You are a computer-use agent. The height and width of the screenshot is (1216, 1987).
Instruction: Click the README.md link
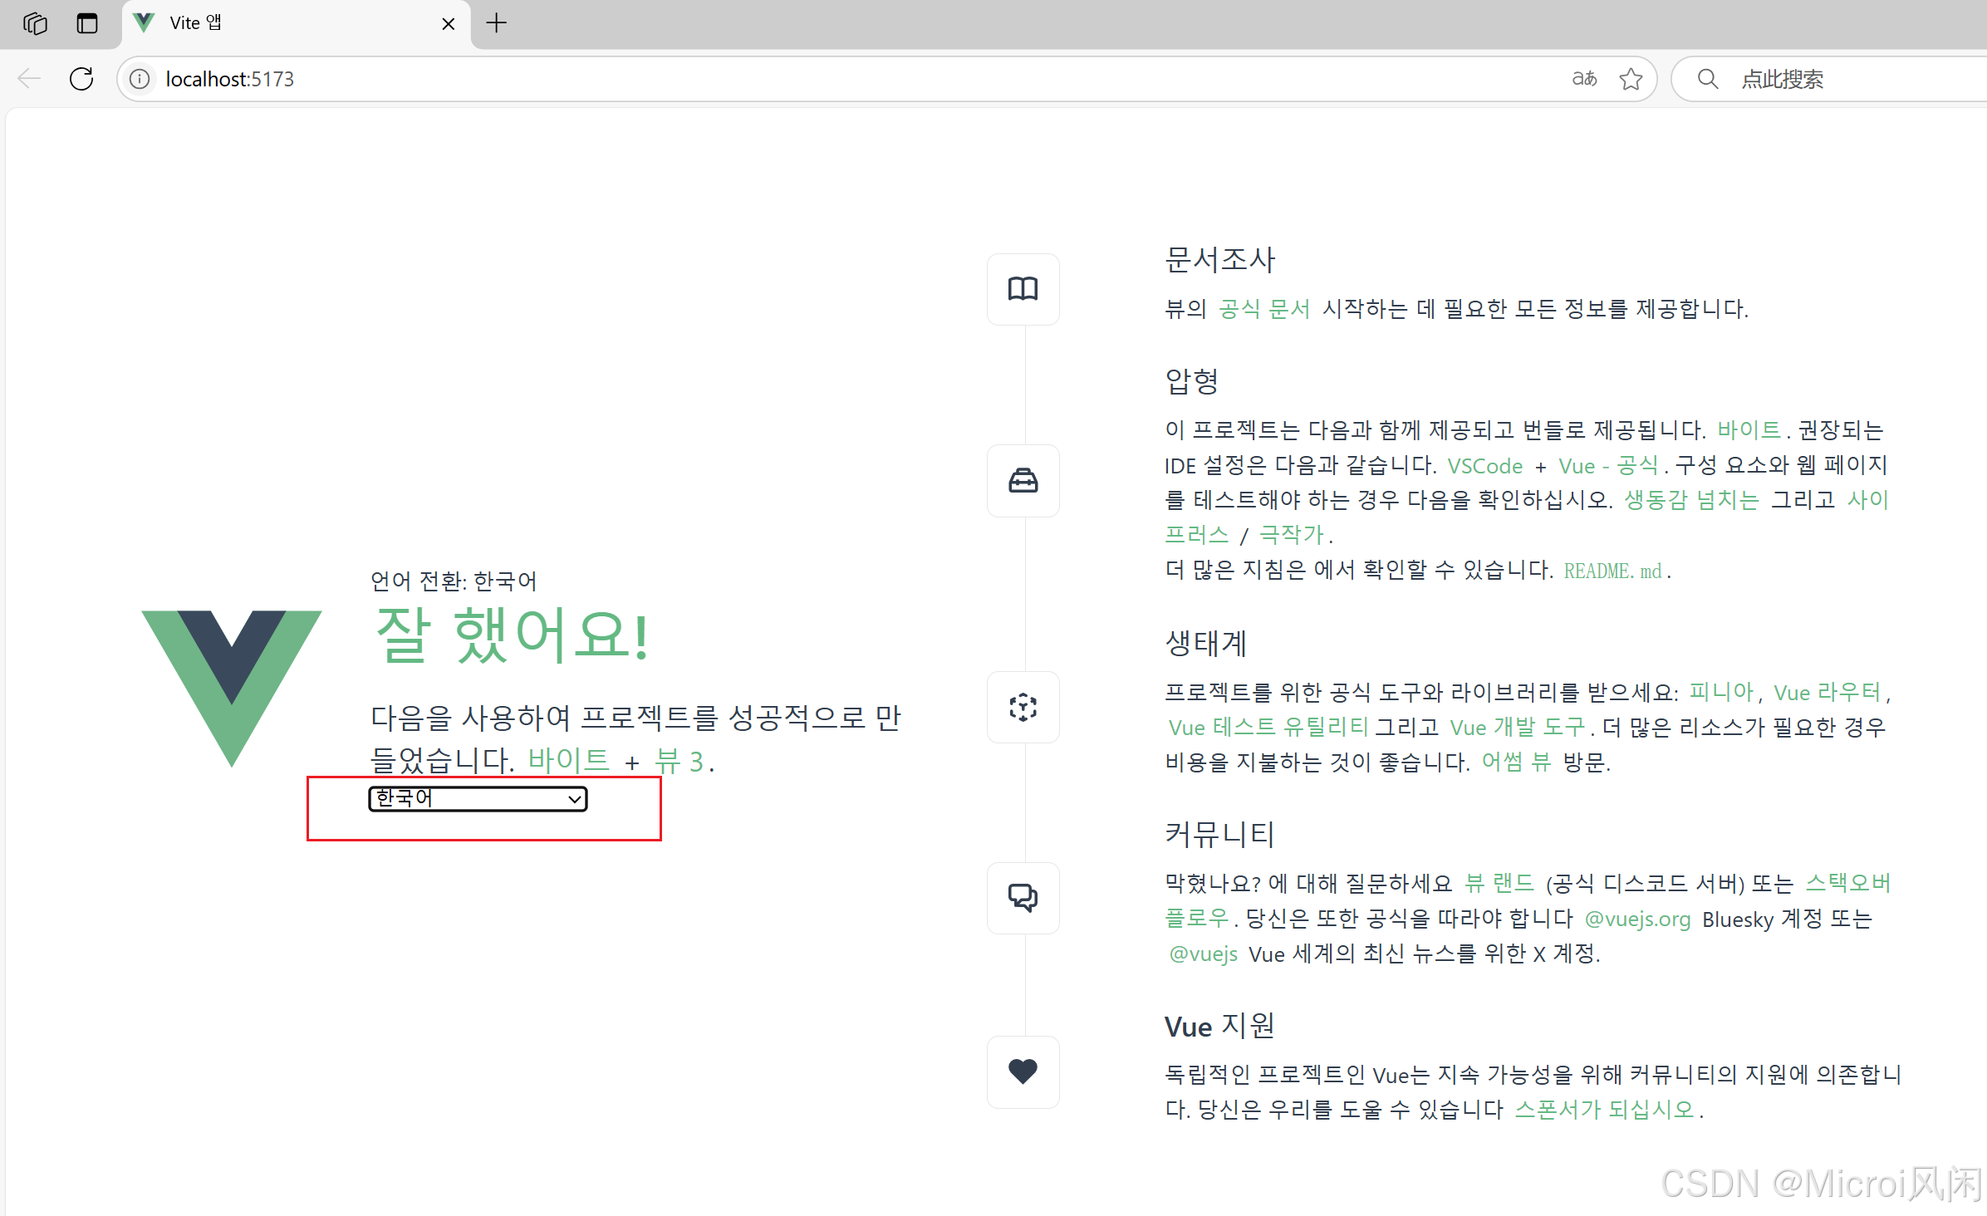pos(1612,571)
